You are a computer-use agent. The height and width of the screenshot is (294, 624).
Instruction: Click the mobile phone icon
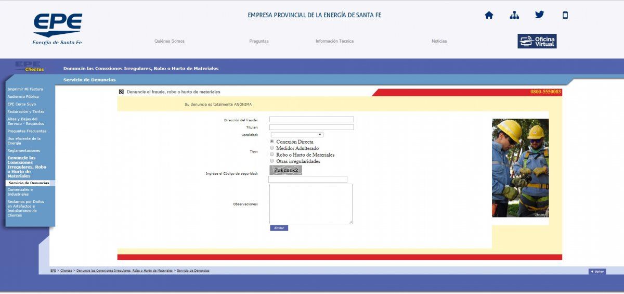click(565, 15)
